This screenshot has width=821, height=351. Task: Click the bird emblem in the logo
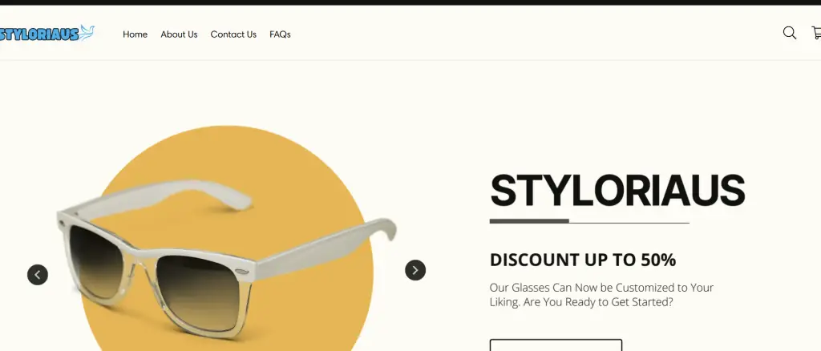(87, 32)
